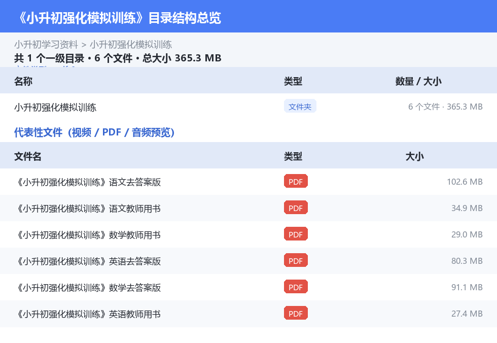Click the PDF badge for 英语去答案版
The height and width of the screenshot is (343, 497).
pyautogui.click(x=296, y=260)
